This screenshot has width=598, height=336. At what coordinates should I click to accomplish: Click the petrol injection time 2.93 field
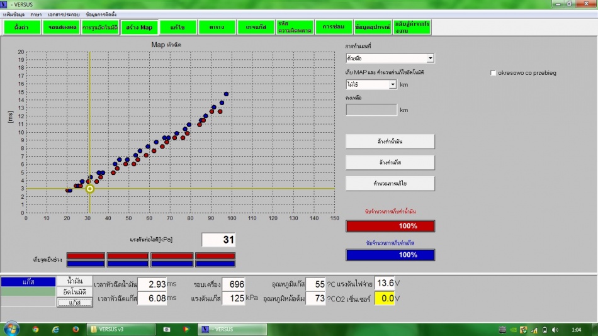pyautogui.click(x=152, y=284)
